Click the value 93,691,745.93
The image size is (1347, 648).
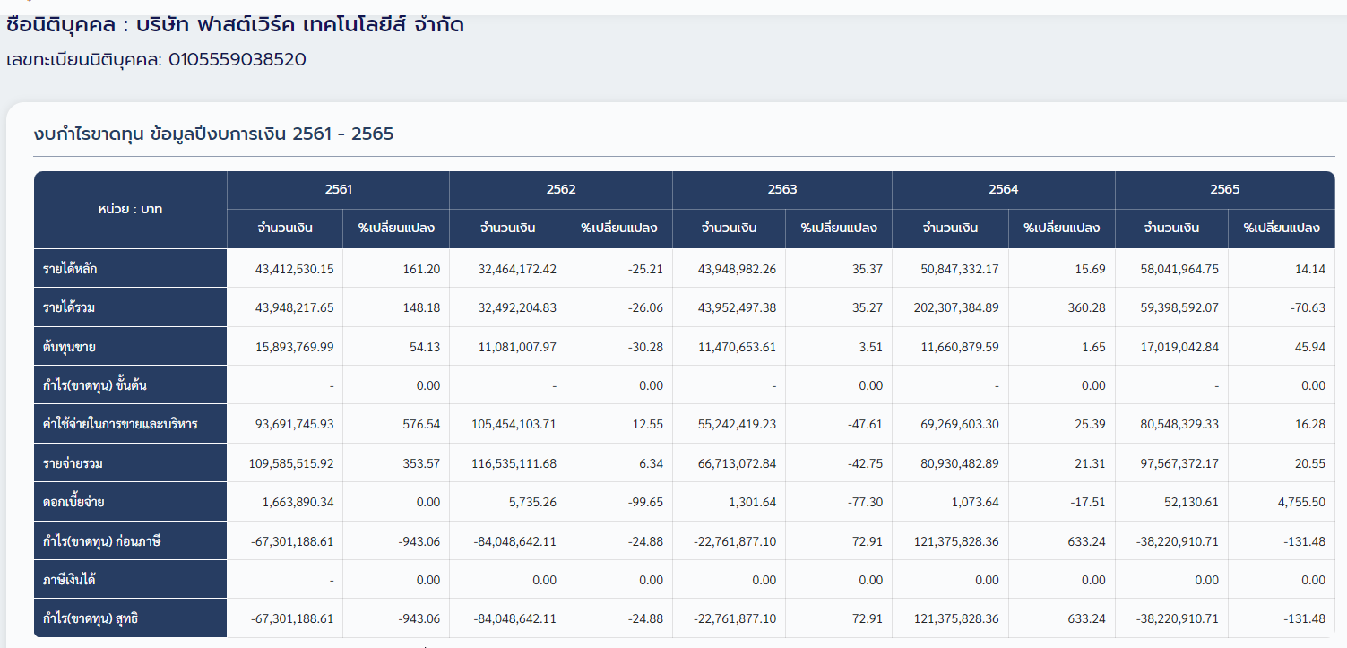coord(295,424)
